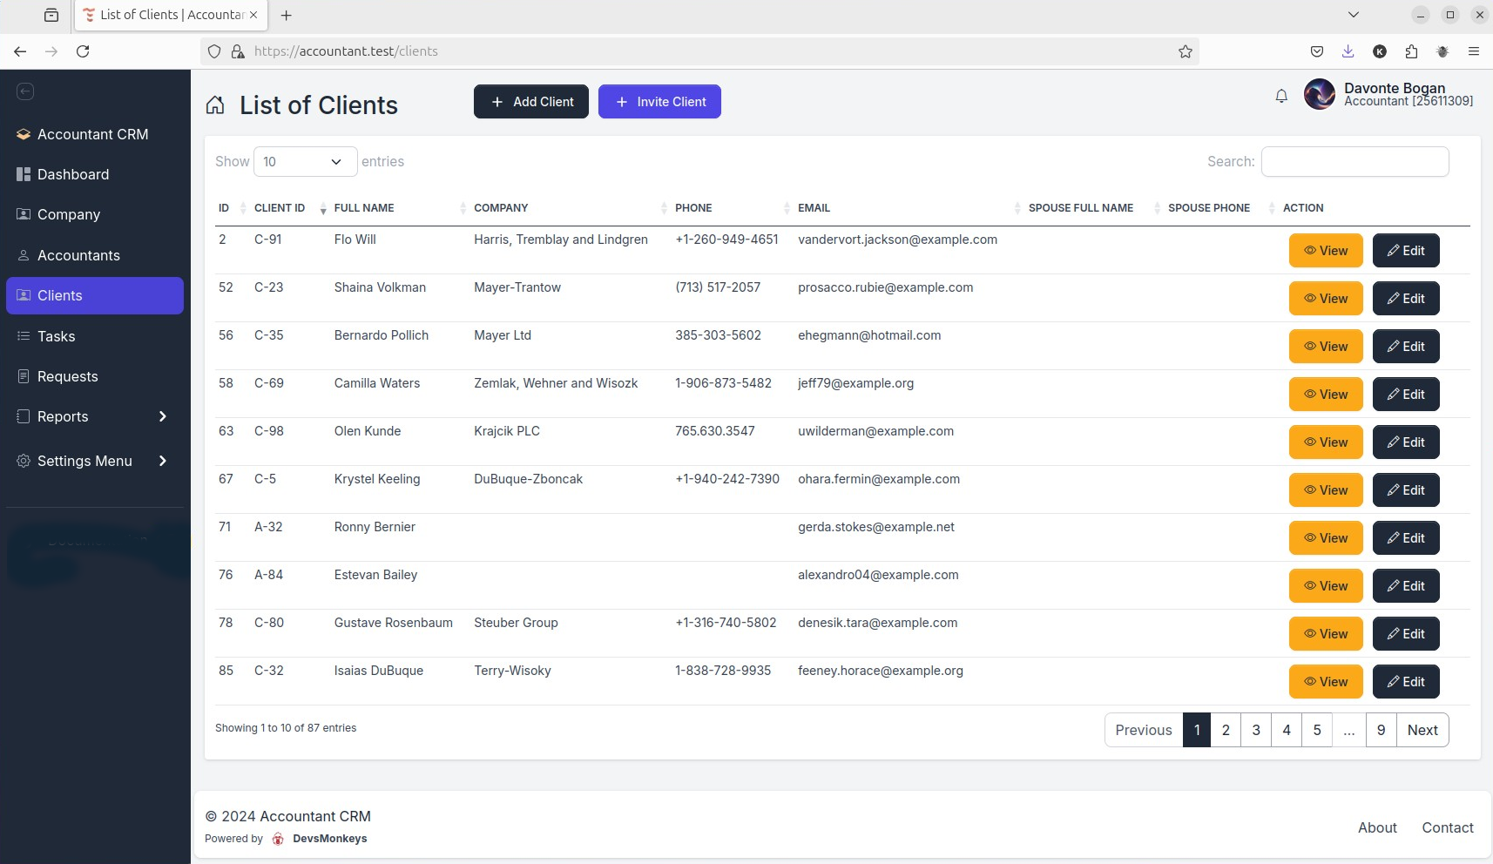
Task: Edit client Gustave Rosenbaum
Action: pos(1406,634)
